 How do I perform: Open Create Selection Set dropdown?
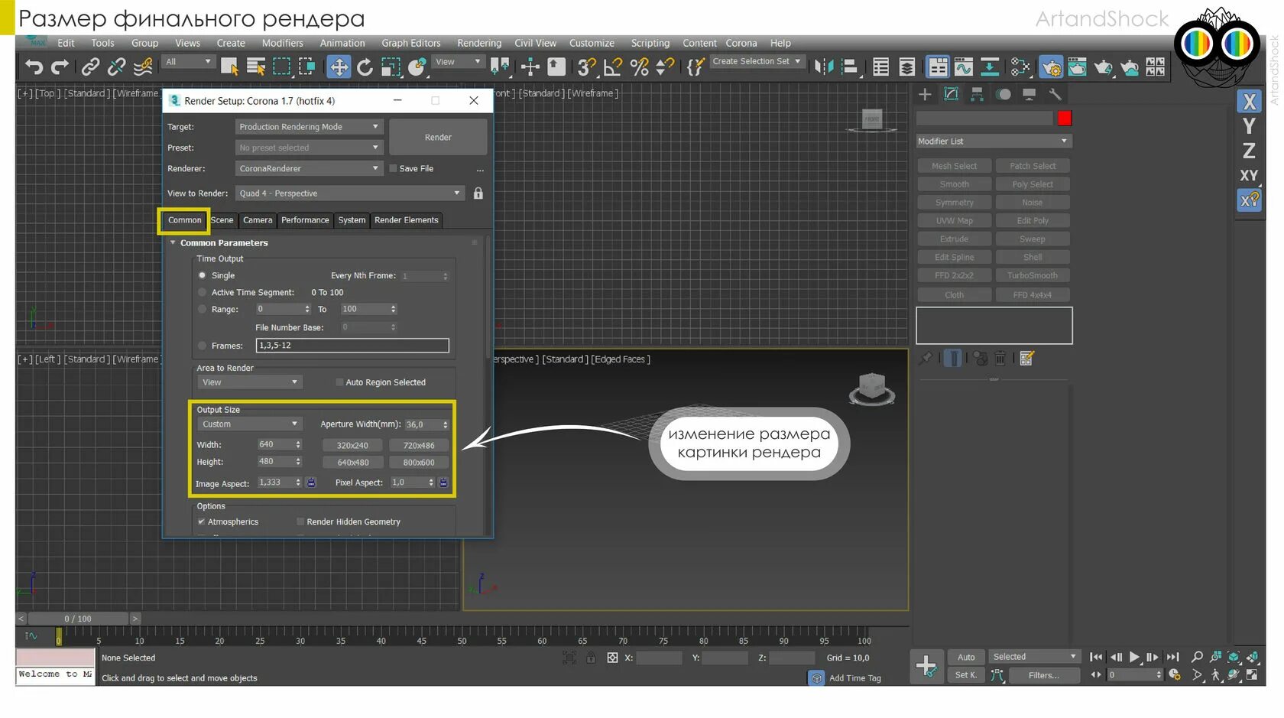coord(757,61)
